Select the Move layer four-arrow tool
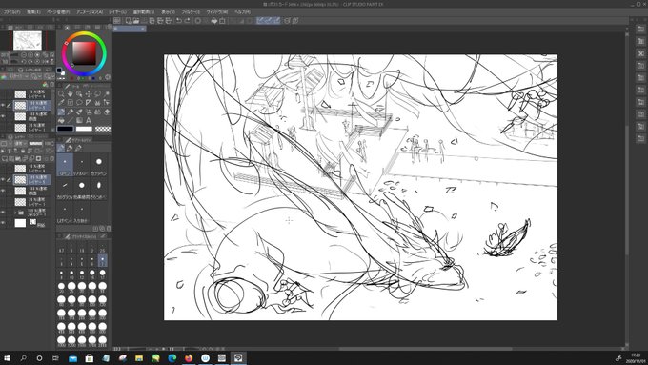The height and width of the screenshot is (365, 648). 89,93
